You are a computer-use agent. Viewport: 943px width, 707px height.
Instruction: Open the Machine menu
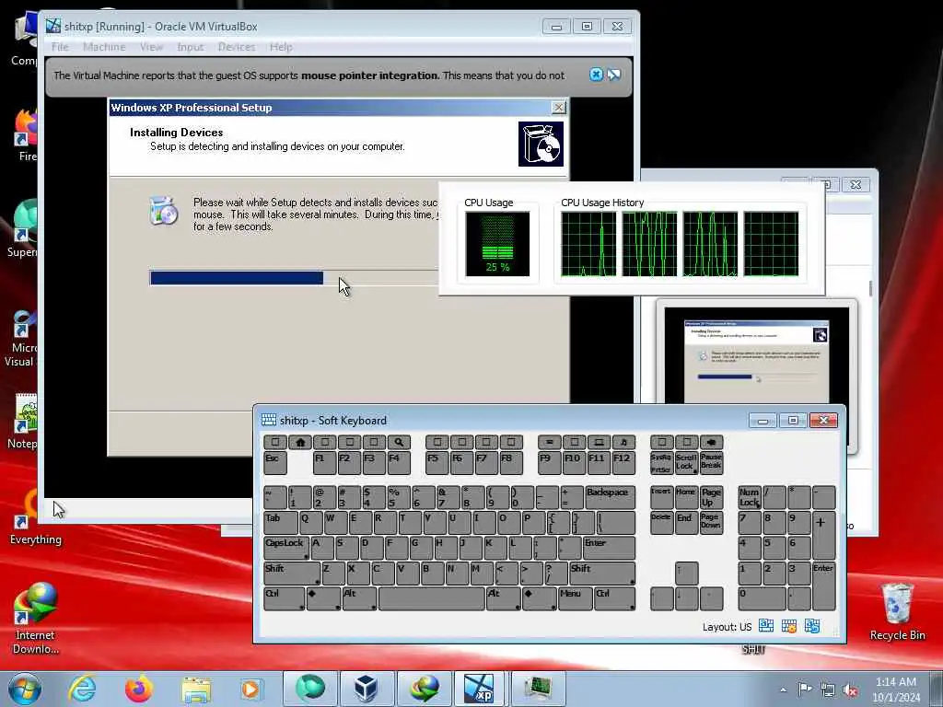pyautogui.click(x=104, y=47)
